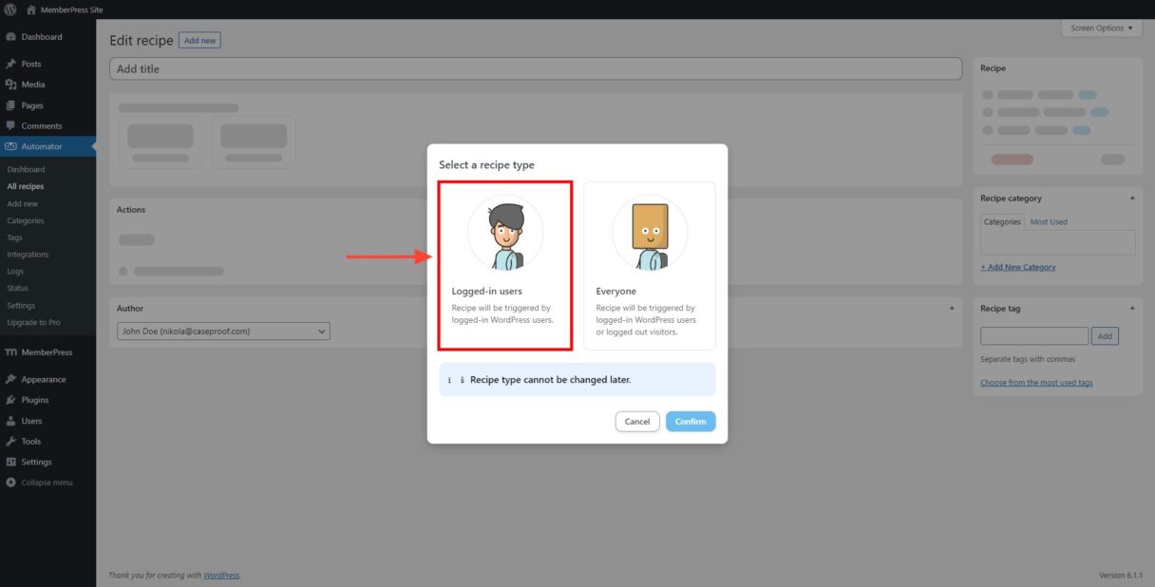Open Automator Integrations submenu item
The width and height of the screenshot is (1155, 587).
click(28, 255)
